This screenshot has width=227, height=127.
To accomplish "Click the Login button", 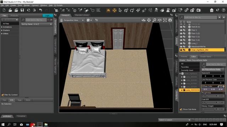I will tap(48, 16).
